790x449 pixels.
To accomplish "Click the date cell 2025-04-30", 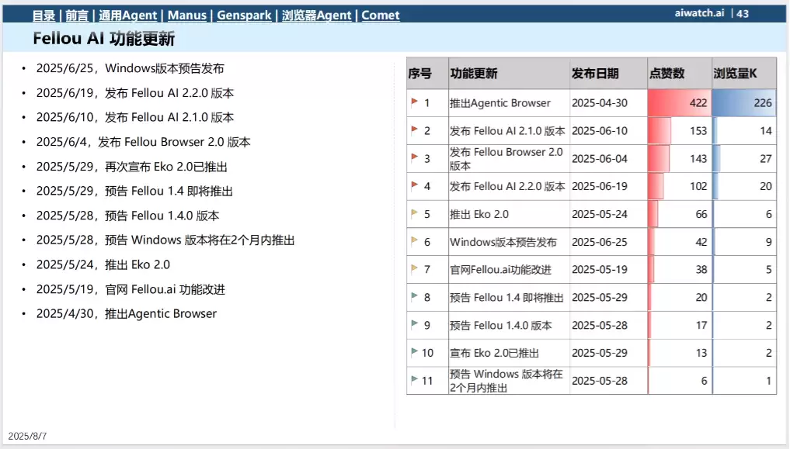I will click(609, 103).
